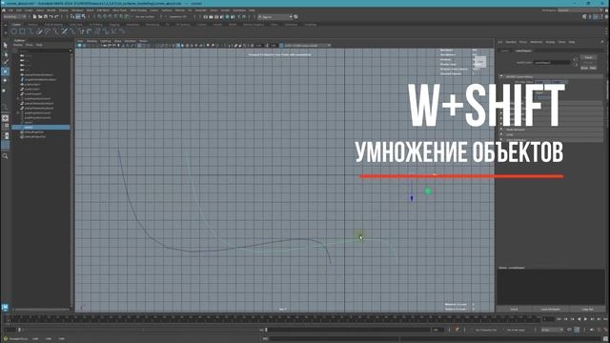The width and height of the screenshot is (610, 343).
Task: Click the magnifier search icon in toolbox
Action: (x=6, y=156)
